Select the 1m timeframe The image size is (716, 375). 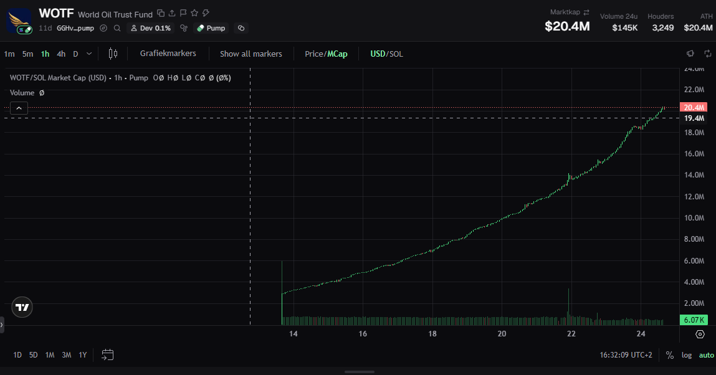tap(9, 54)
